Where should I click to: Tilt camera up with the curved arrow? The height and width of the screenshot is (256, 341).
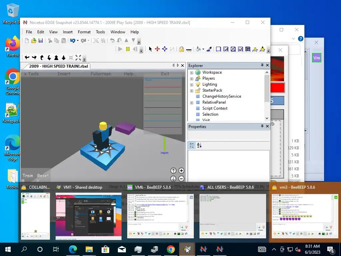pyautogui.click(x=42, y=57)
